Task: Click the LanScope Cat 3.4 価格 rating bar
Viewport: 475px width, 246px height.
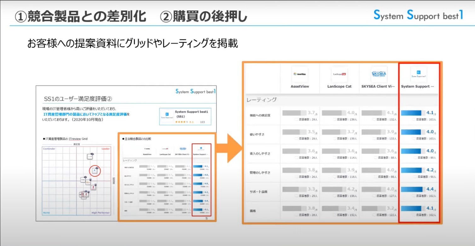Action: point(334,208)
